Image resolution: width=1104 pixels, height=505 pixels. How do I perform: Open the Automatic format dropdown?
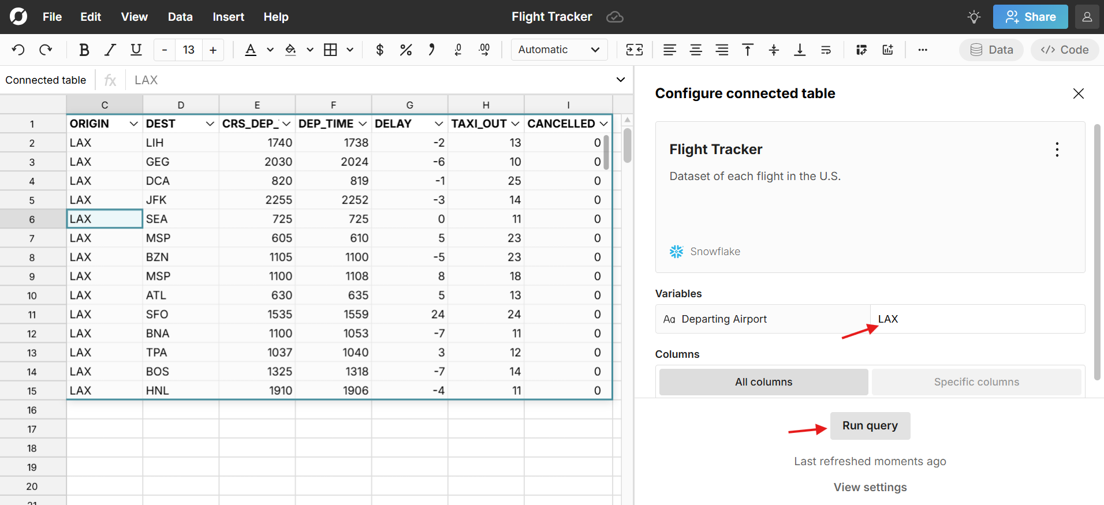point(558,50)
